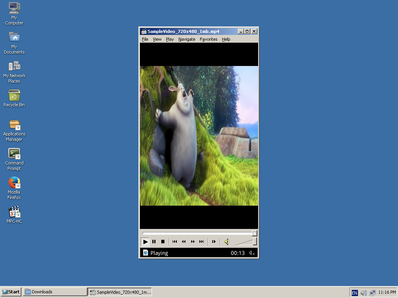Image resolution: width=398 pixels, height=298 pixels.
Task: Skip to the next file
Action: [x=201, y=241]
